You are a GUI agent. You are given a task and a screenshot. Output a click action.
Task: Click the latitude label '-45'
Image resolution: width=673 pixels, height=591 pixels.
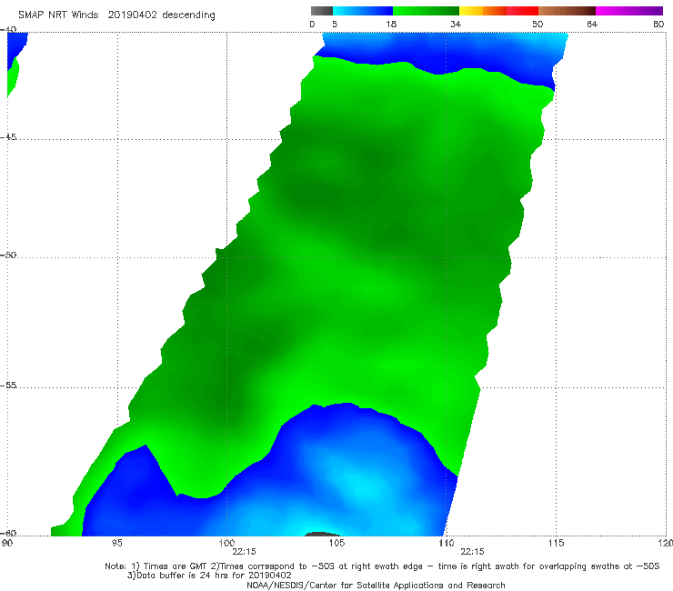click(x=8, y=137)
